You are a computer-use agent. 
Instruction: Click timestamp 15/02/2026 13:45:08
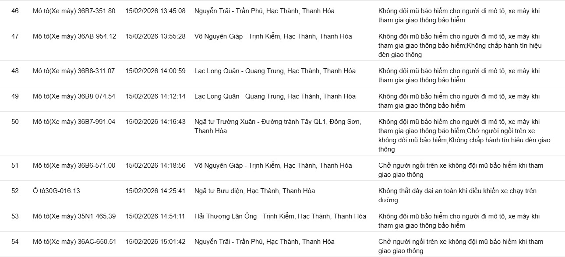(x=155, y=11)
